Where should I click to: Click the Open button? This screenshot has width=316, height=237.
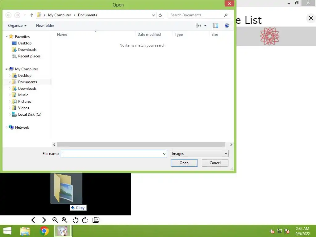pos(184,163)
